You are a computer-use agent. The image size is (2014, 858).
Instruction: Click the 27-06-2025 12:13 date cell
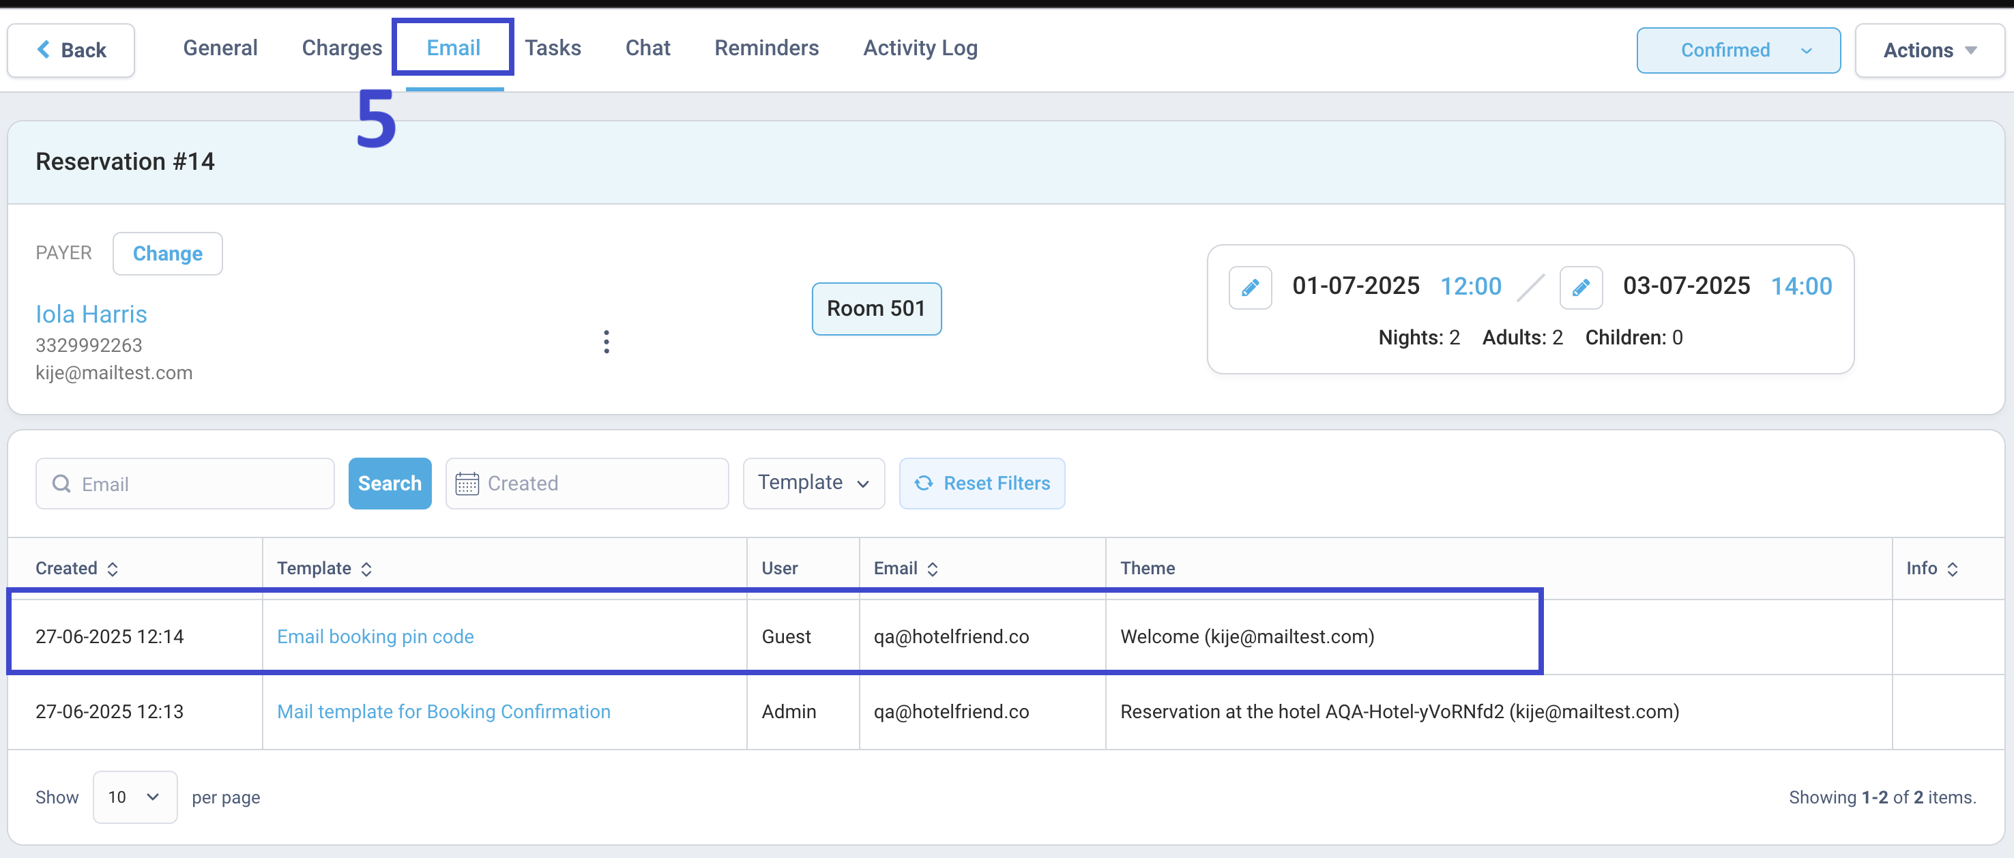(x=109, y=711)
